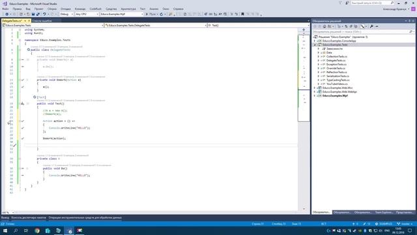The height and width of the screenshot is (235, 417).
Task: Open the Справка (Help) menu
Action: point(178,8)
